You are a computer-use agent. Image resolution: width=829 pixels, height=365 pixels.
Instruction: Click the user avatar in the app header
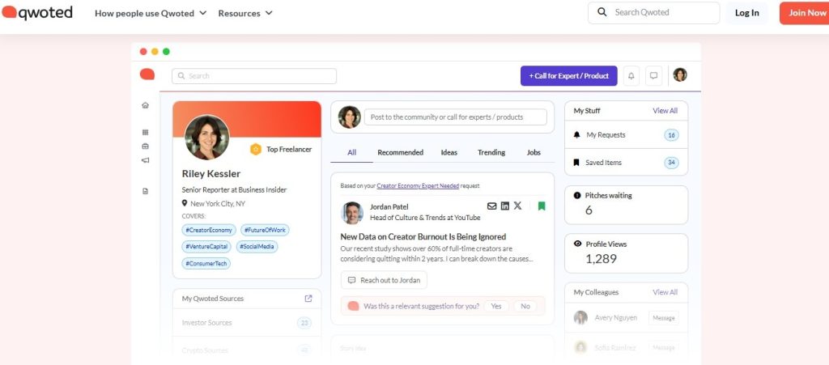(x=680, y=75)
